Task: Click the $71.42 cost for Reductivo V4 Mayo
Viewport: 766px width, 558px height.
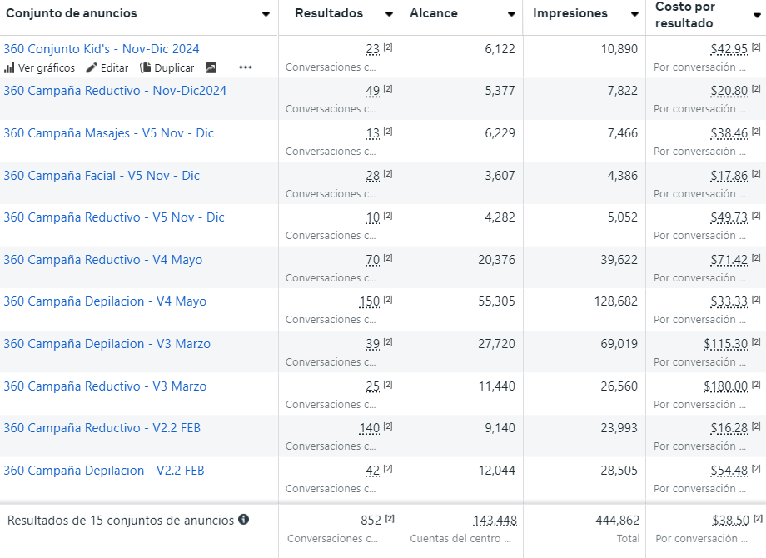Action: (x=729, y=260)
